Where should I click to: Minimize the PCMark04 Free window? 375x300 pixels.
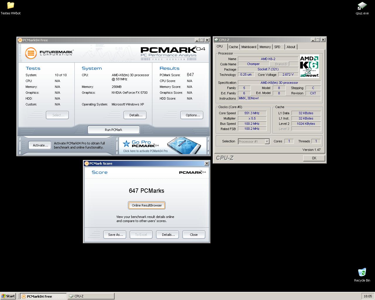point(197,40)
